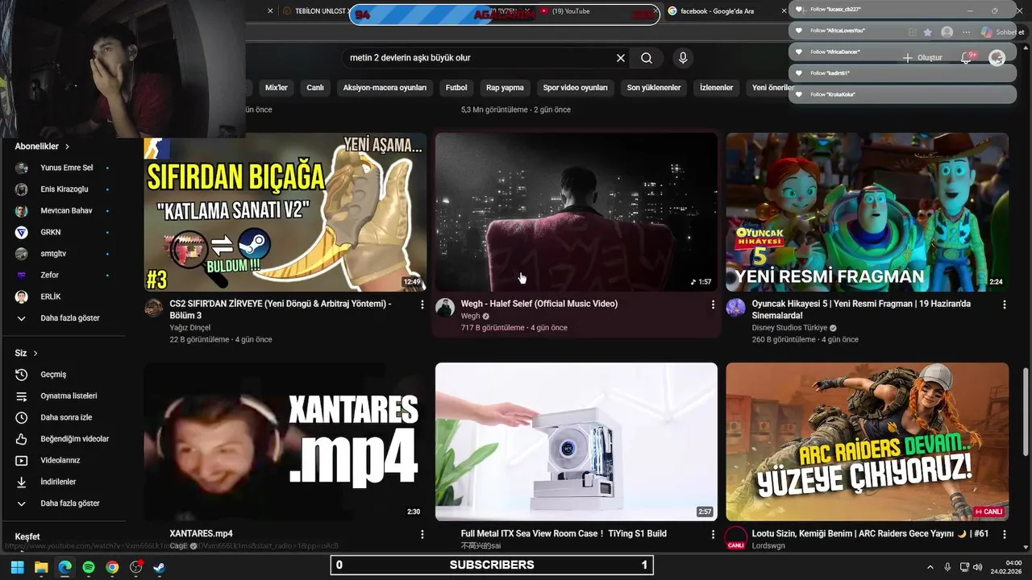Open Disney Studios Türkiye channel avatar
Viewport: 1032px width, 580px height.
click(x=736, y=308)
